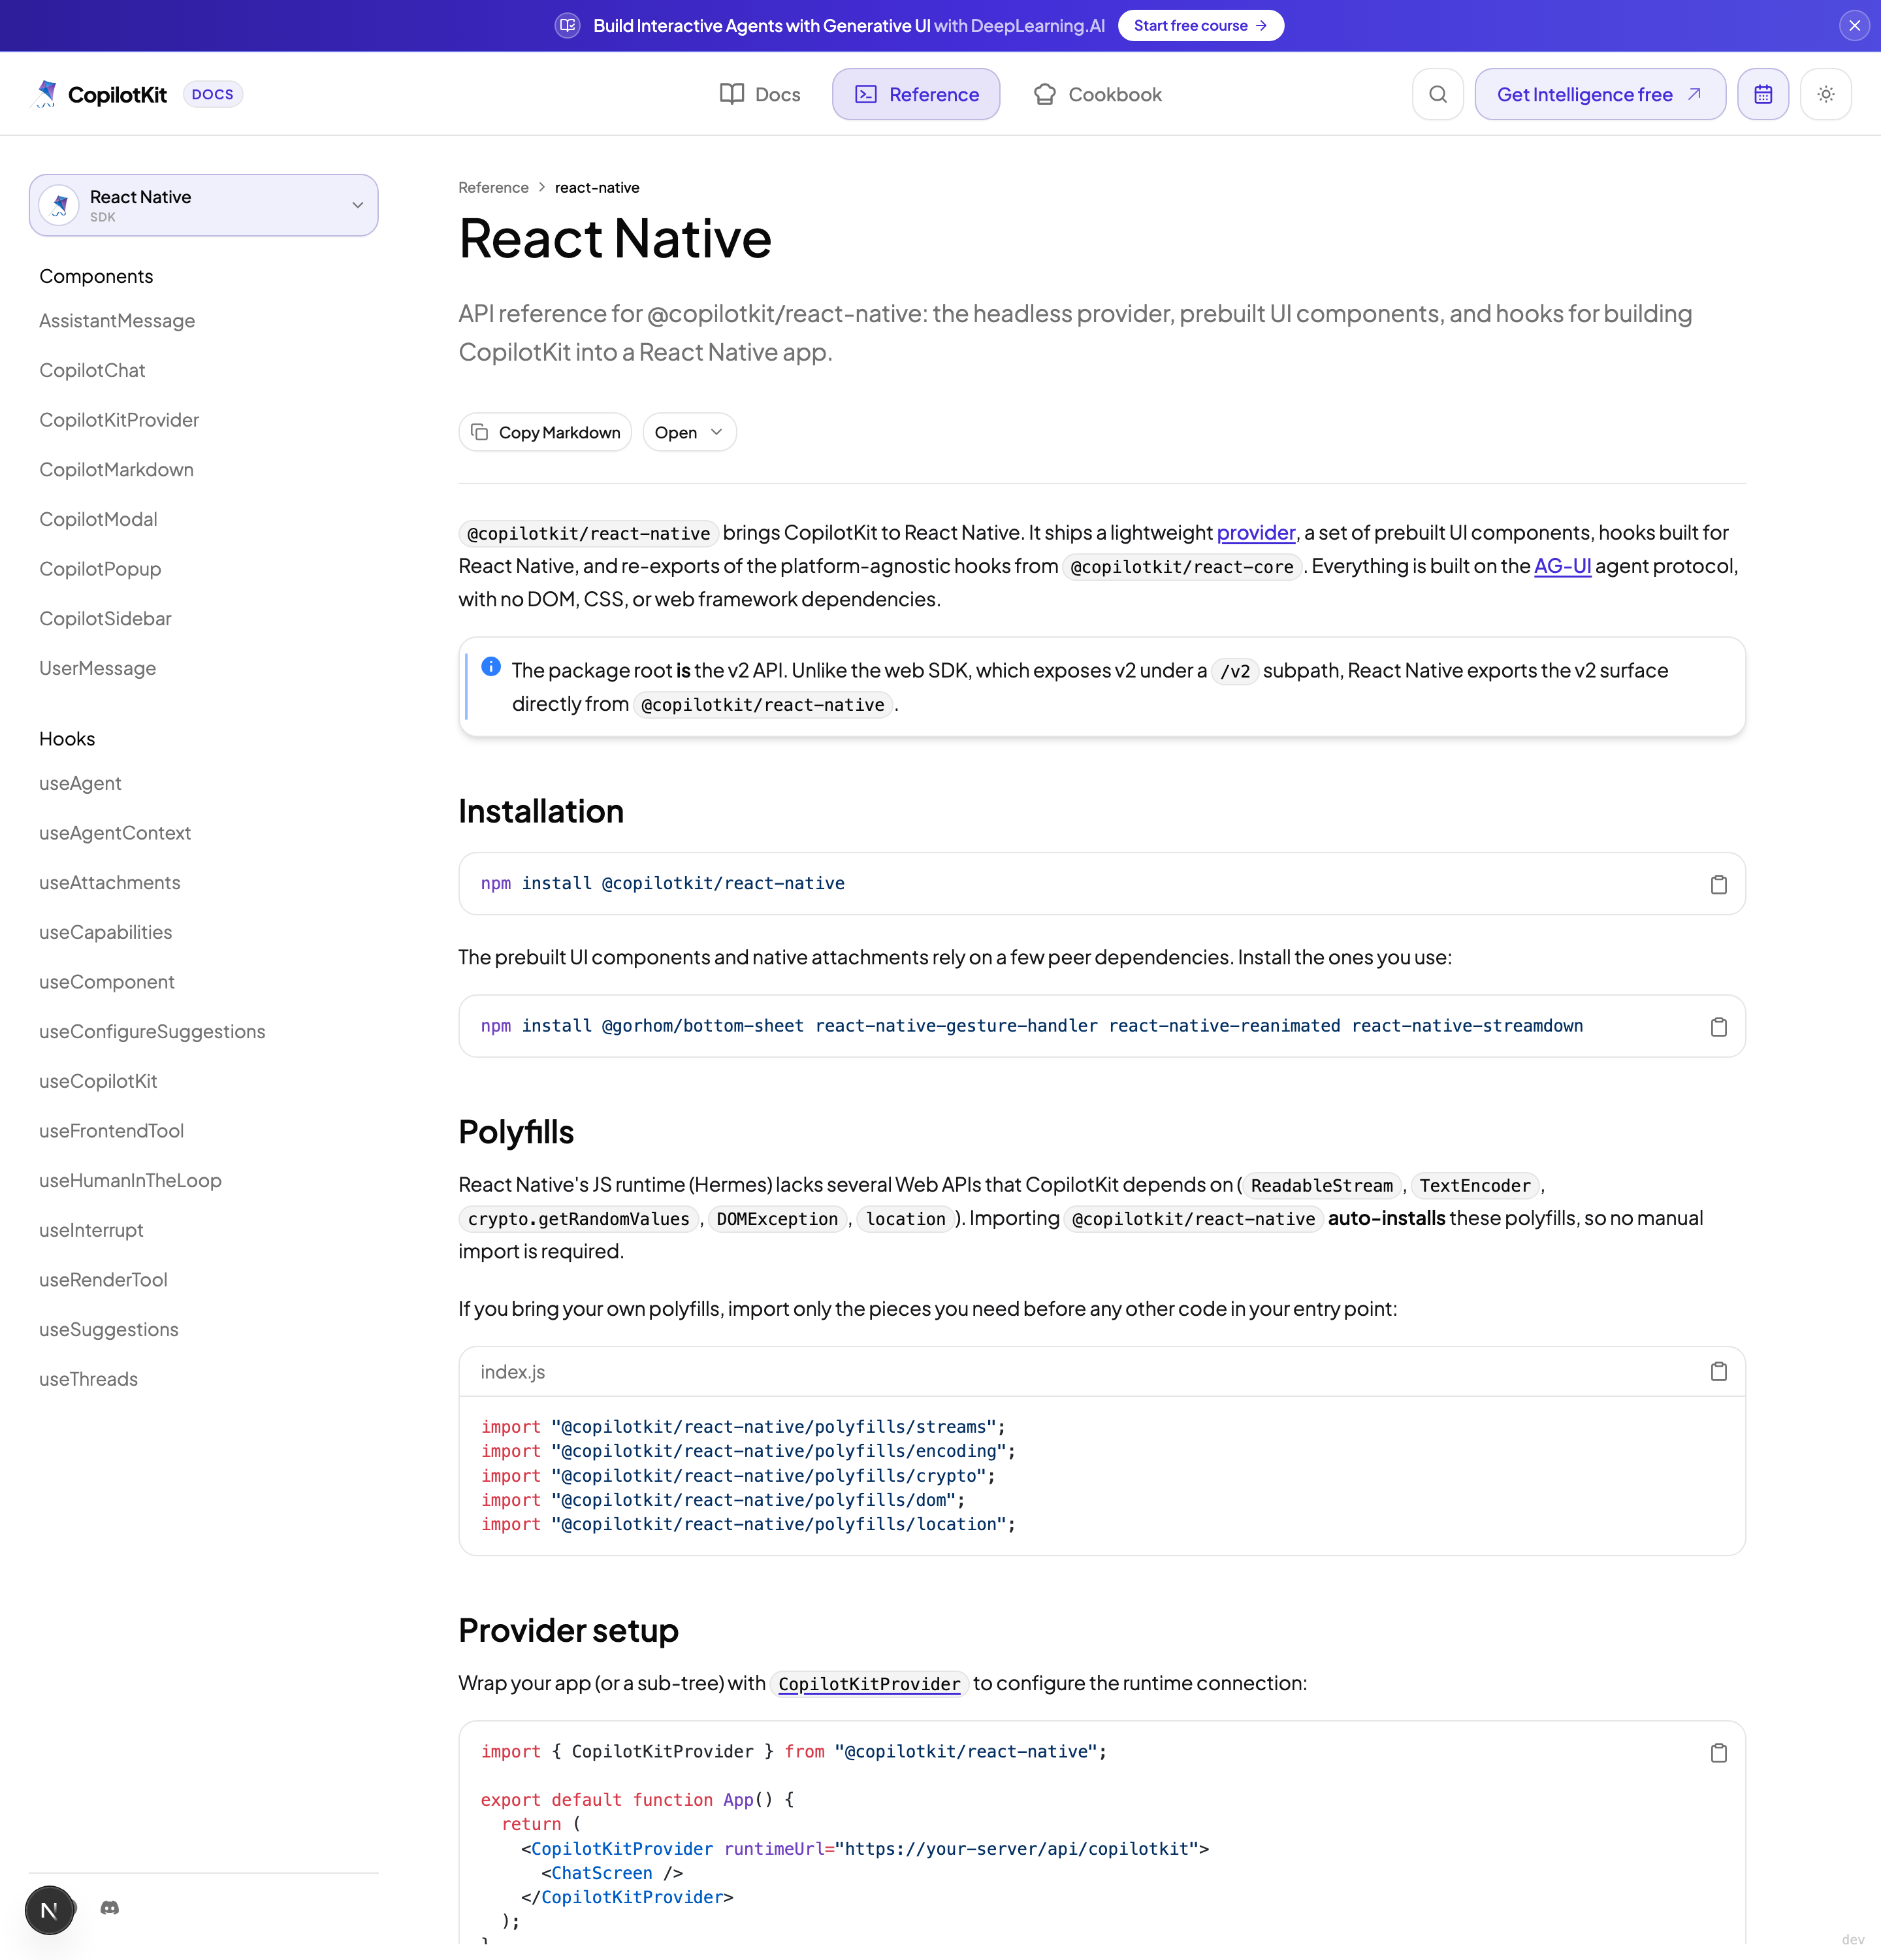Copy the Provider setup code block
This screenshot has height=1960, width=1881.
click(x=1718, y=1753)
